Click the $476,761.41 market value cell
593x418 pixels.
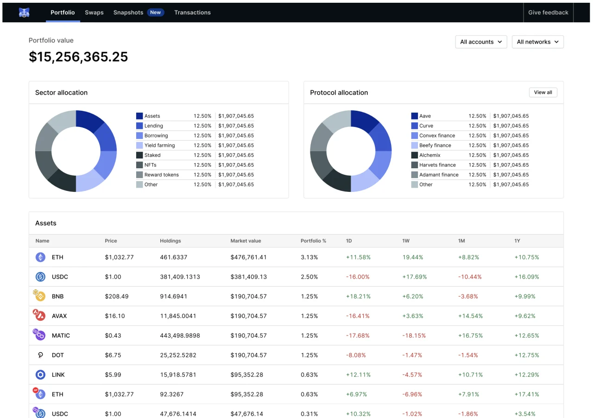pyautogui.click(x=248, y=257)
